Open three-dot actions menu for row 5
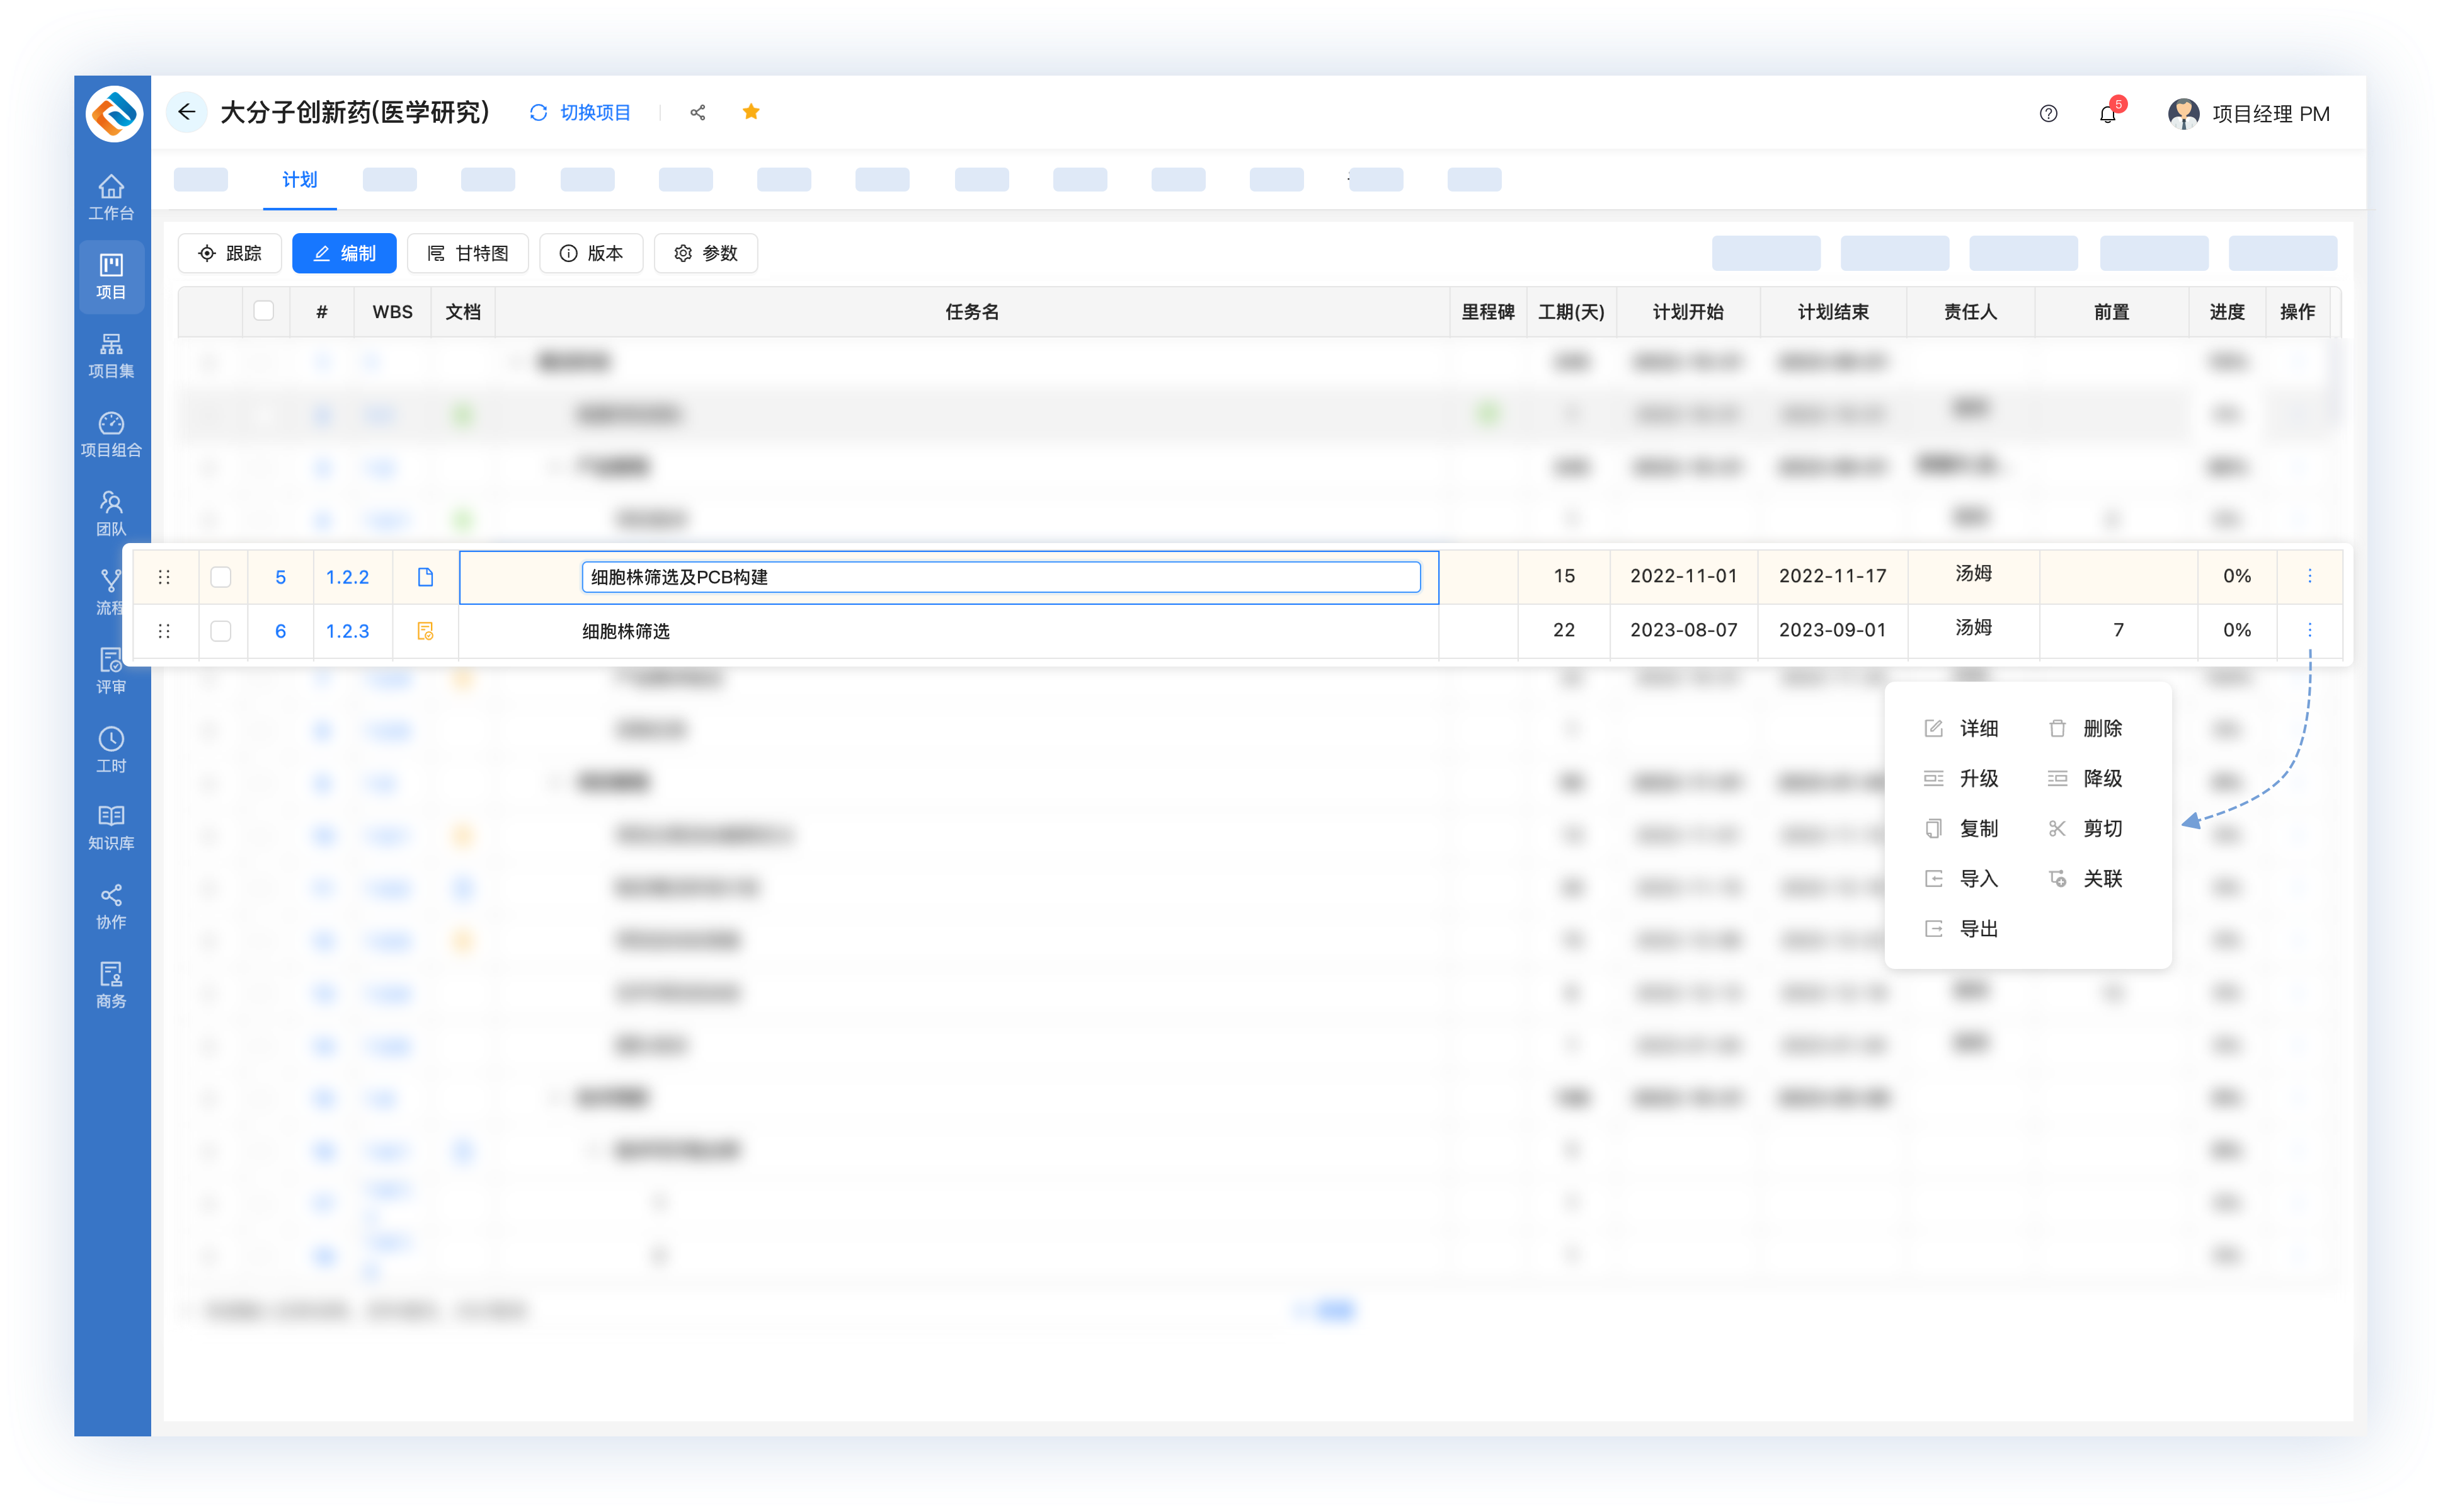Image resolution: width=2443 pixels, height=1512 pixels. point(2310,576)
